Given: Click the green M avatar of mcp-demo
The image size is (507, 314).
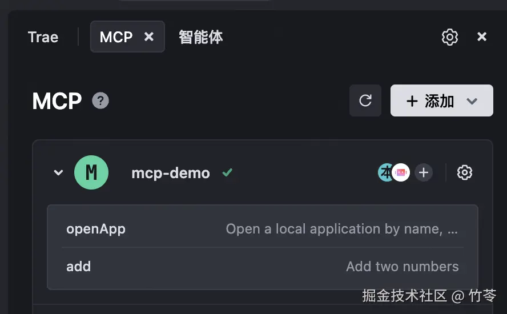Looking at the screenshot, I should point(91,172).
